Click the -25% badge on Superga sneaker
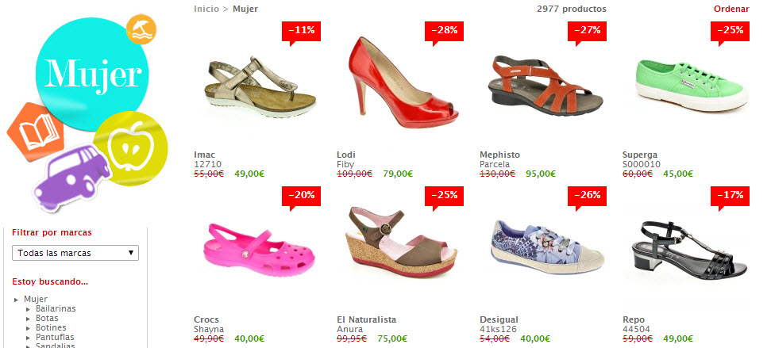 730,32
